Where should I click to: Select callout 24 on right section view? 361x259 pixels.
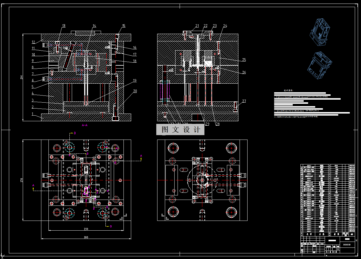click(x=225, y=26)
